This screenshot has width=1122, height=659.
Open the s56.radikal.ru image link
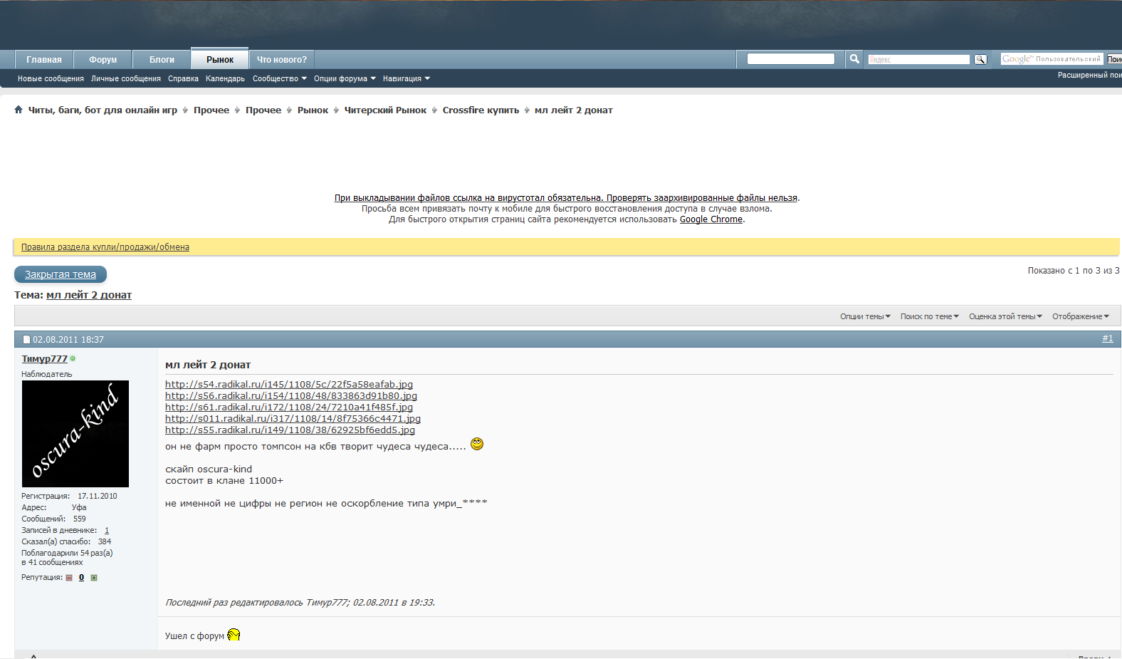[x=291, y=396]
